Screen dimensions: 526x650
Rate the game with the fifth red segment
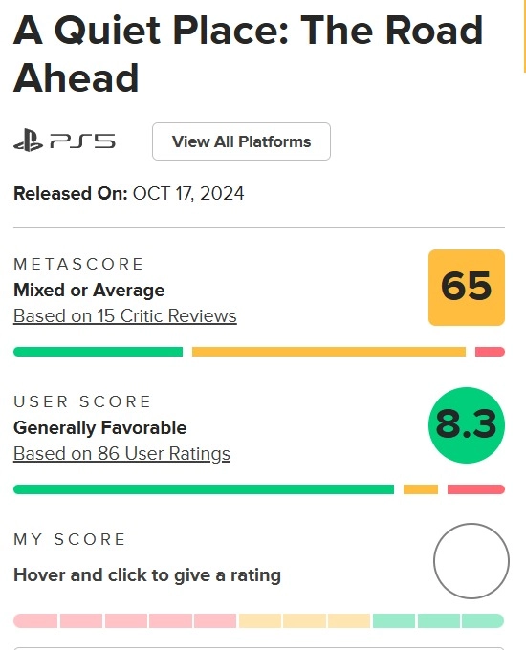[x=215, y=620]
